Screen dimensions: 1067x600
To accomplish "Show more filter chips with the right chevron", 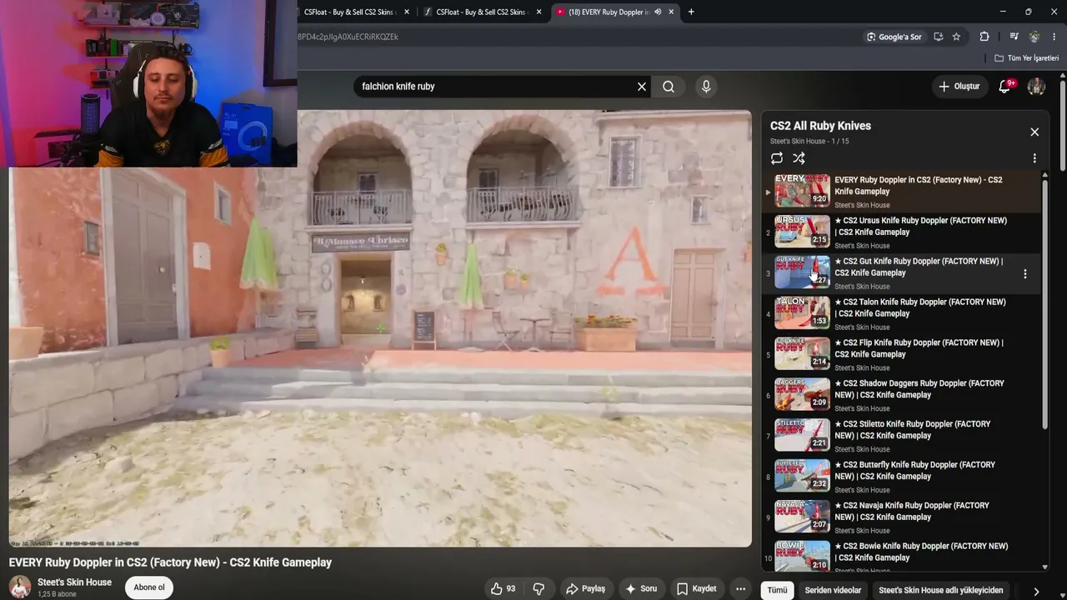I will [1036, 591].
